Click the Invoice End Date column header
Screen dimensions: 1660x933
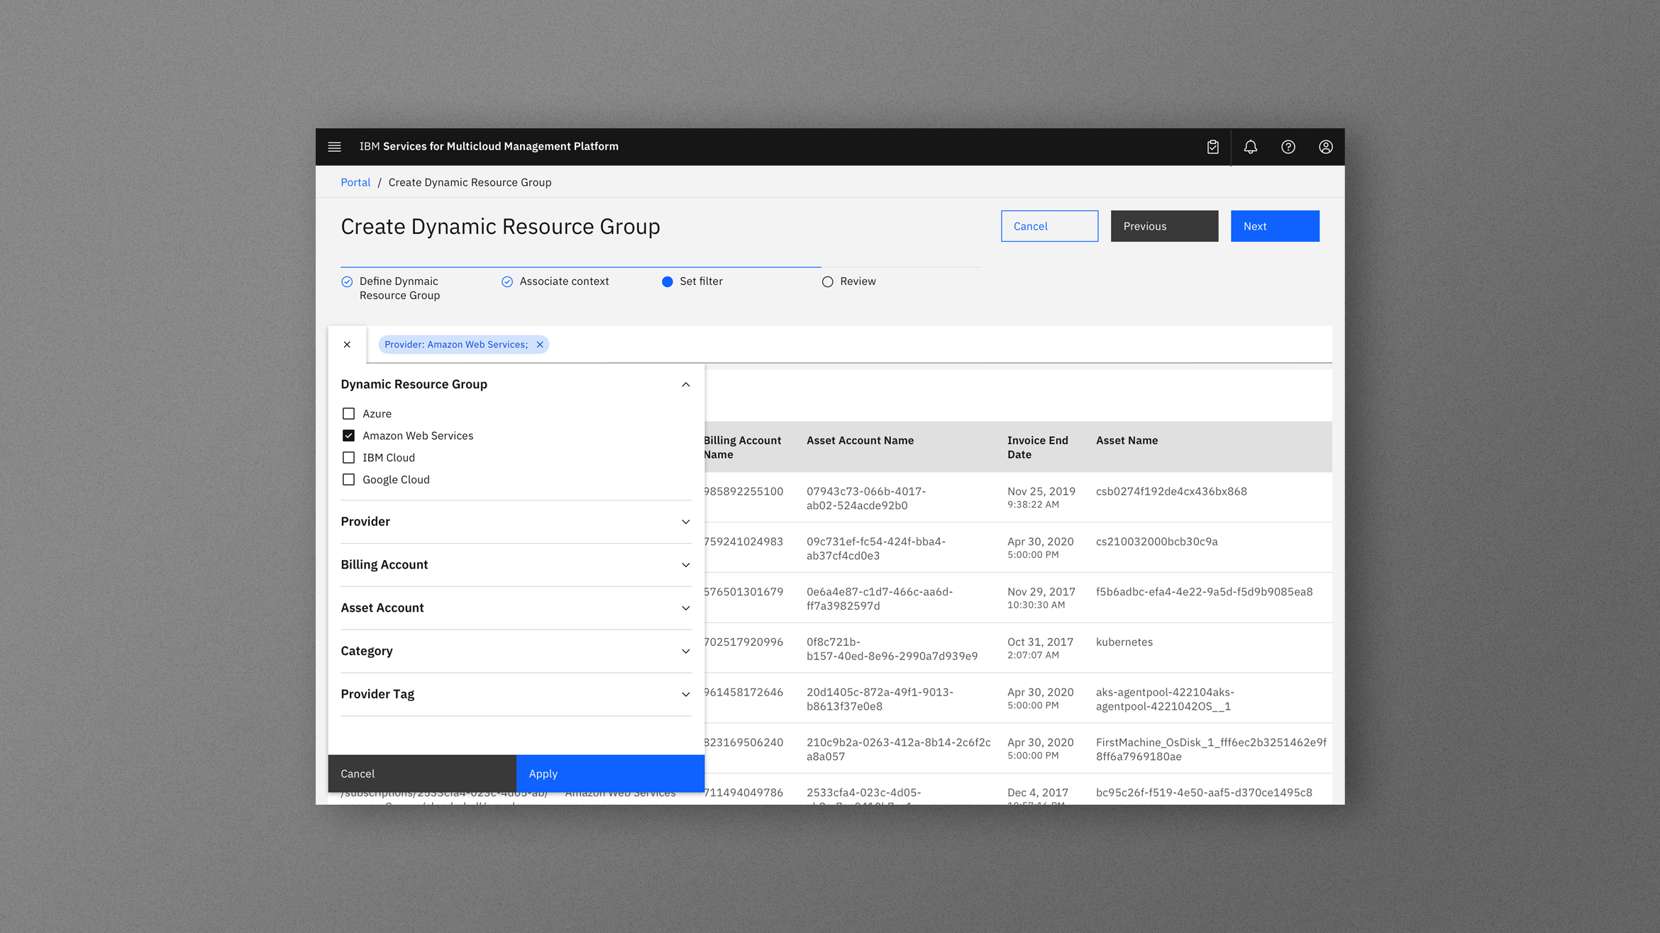(1037, 447)
